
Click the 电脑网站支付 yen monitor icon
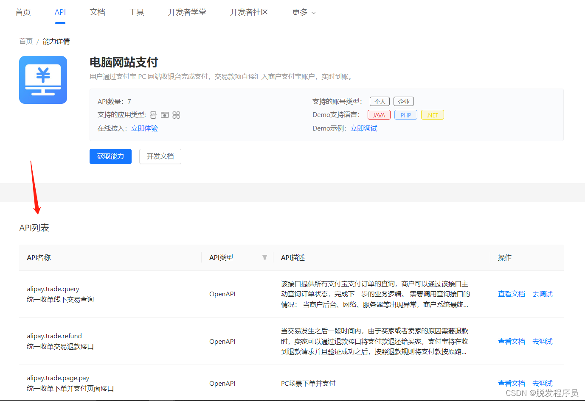click(x=43, y=80)
